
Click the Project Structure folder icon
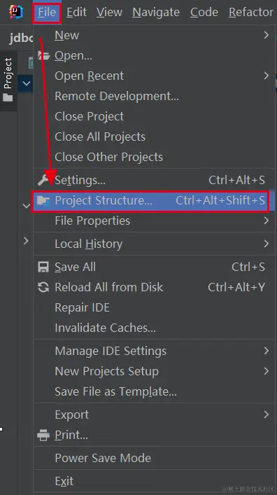point(43,200)
